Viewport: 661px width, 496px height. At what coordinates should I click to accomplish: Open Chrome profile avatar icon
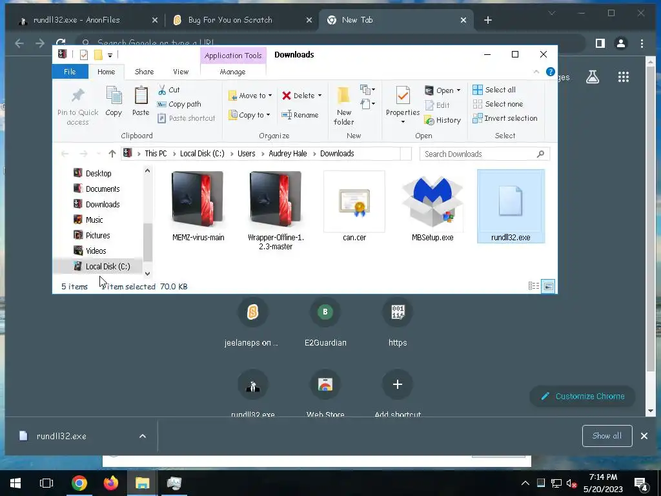tap(620, 43)
